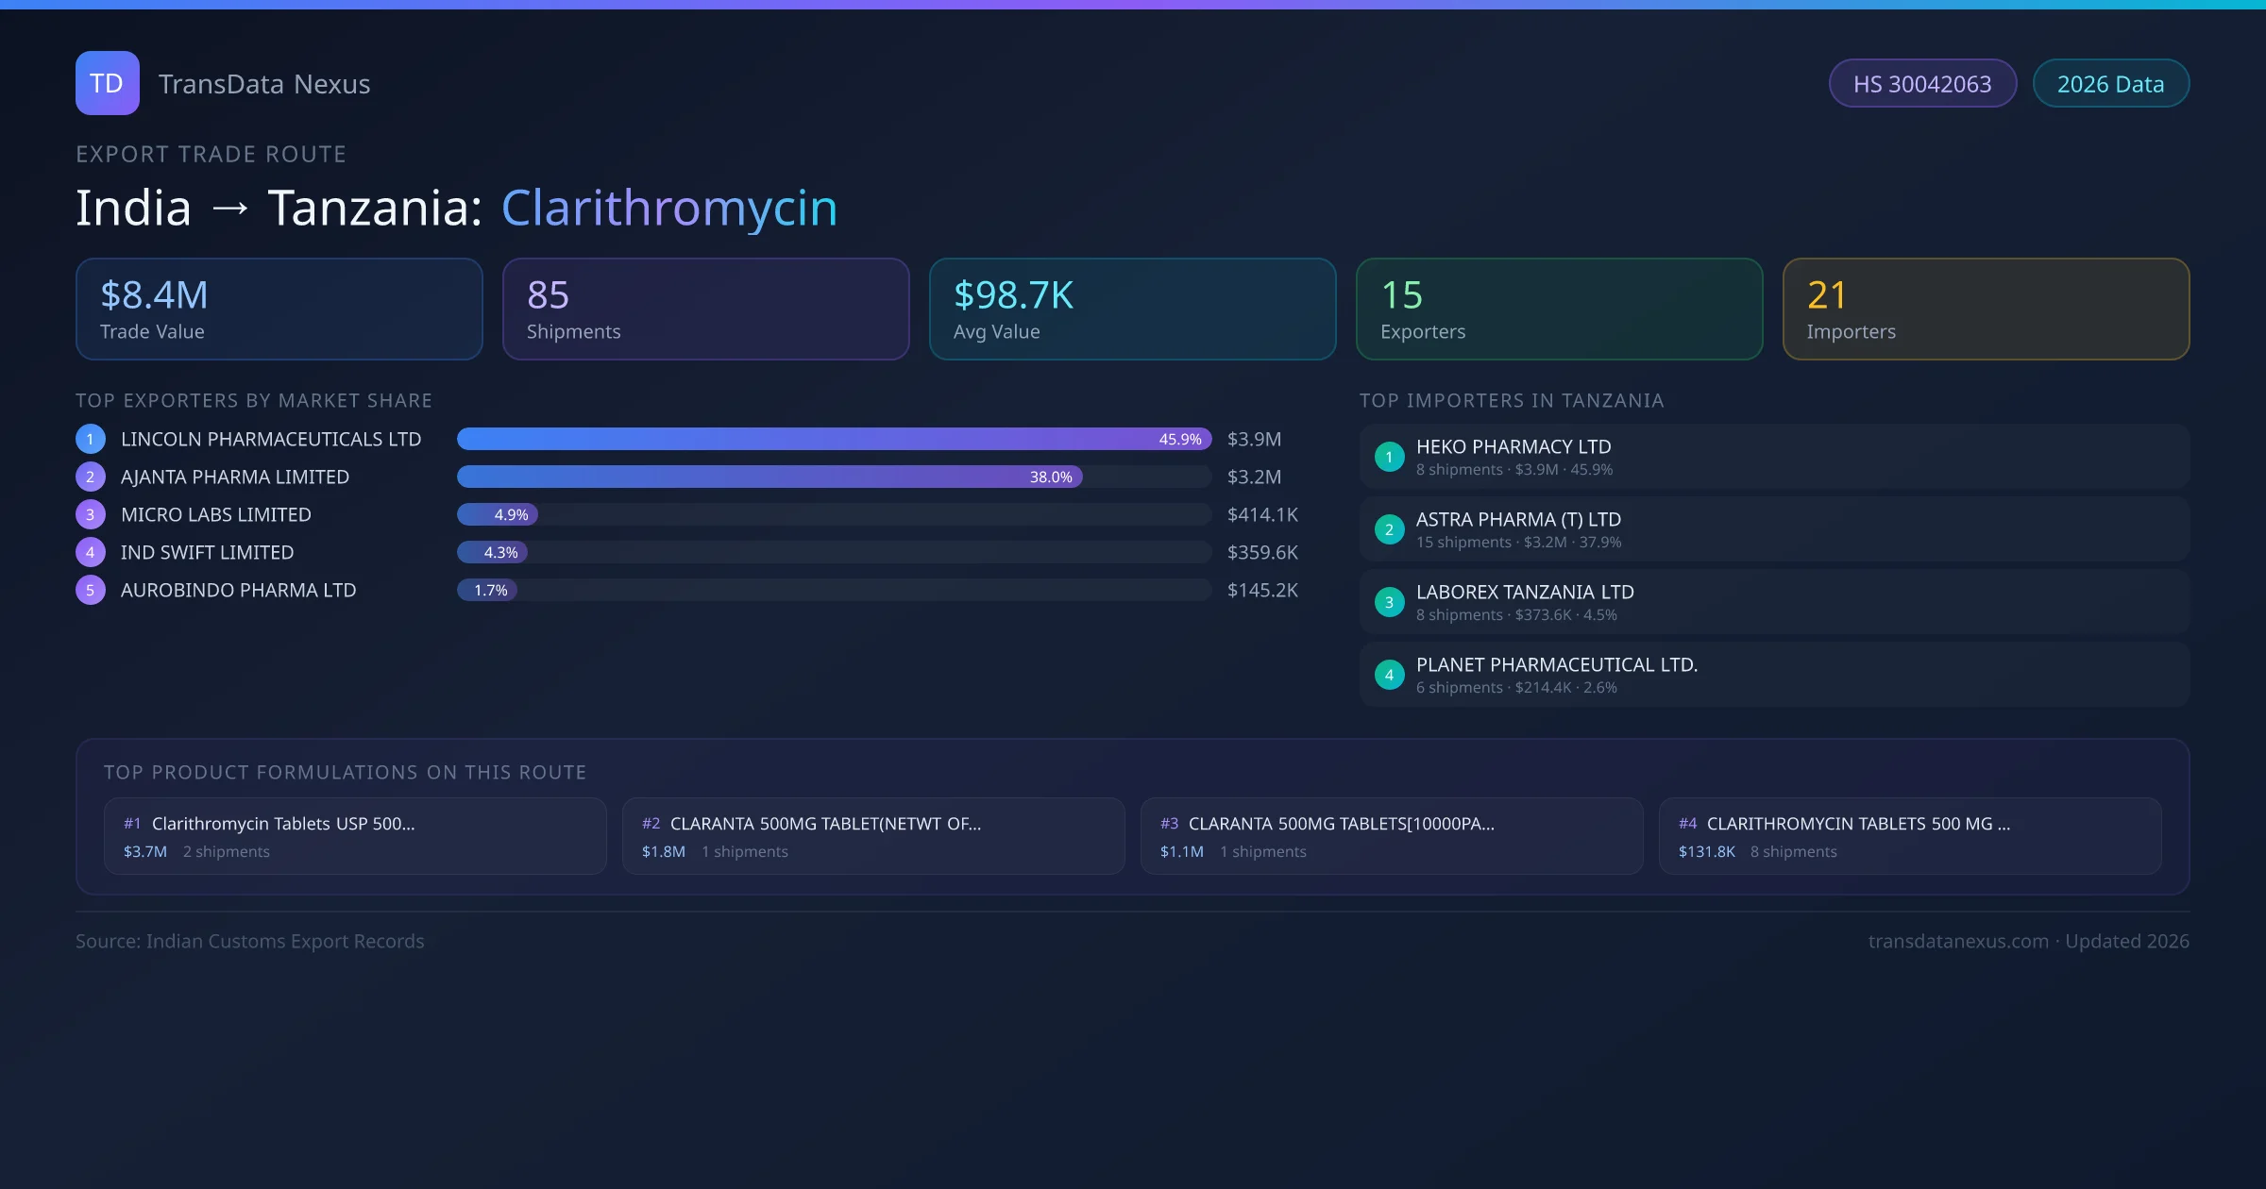2266x1189 pixels.
Task: Click the 2026 Data tag
Action: pyautogui.click(x=2110, y=84)
